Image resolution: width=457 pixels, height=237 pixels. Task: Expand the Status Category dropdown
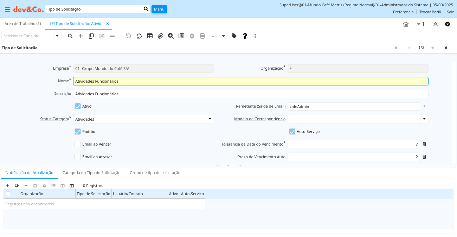[210, 119]
